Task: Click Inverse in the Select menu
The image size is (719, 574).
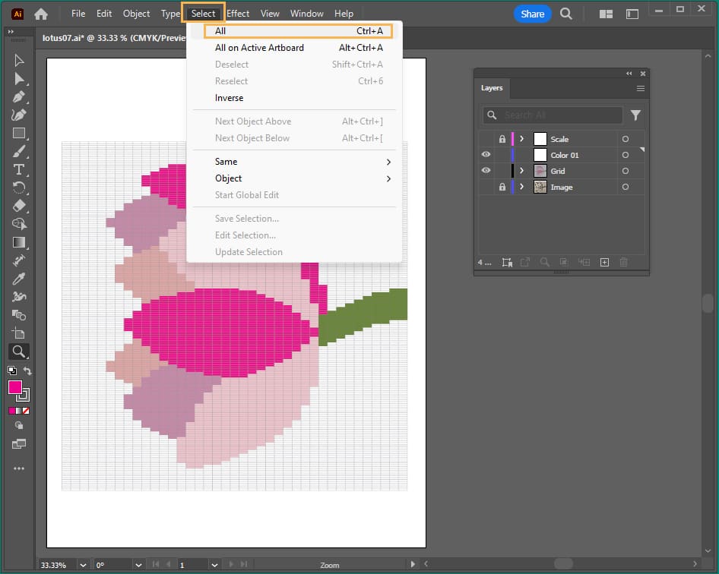Action: pos(230,98)
